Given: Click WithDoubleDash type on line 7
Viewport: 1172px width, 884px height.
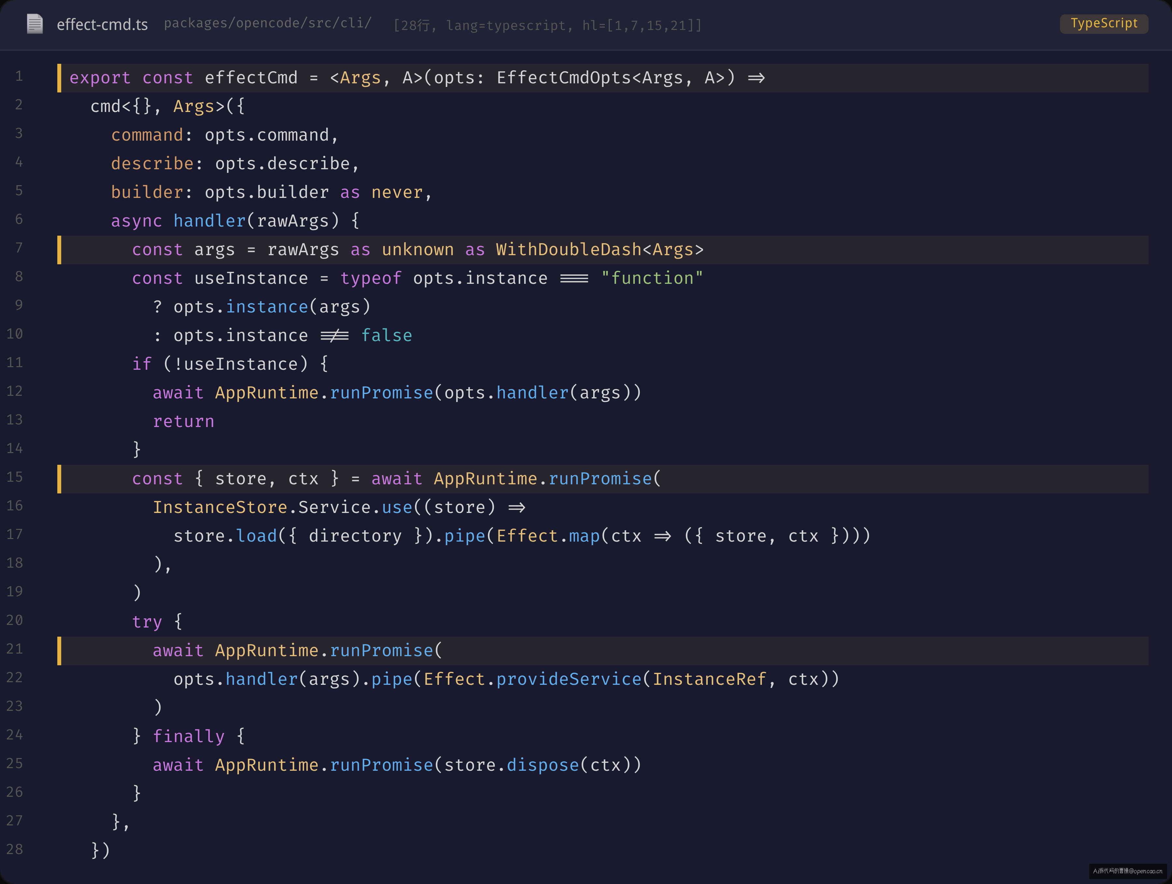Looking at the screenshot, I should 568,249.
